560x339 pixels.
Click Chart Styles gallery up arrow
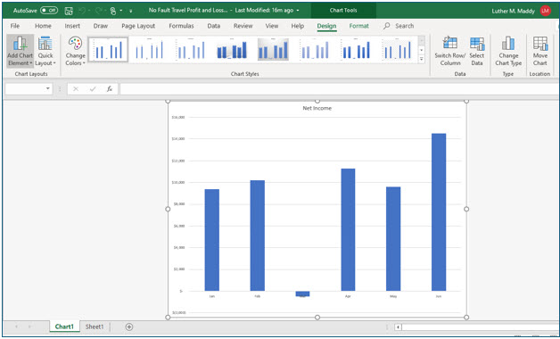pyautogui.click(x=422, y=41)
